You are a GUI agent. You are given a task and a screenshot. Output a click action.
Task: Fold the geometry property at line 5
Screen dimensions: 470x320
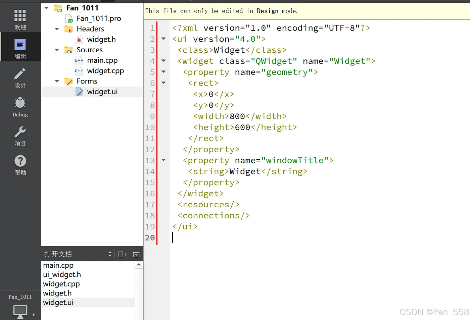(x=163, y=71)
